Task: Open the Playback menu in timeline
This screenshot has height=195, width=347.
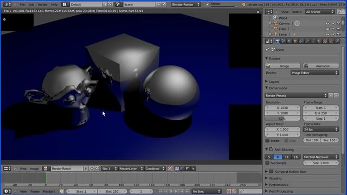Action: 49,191
